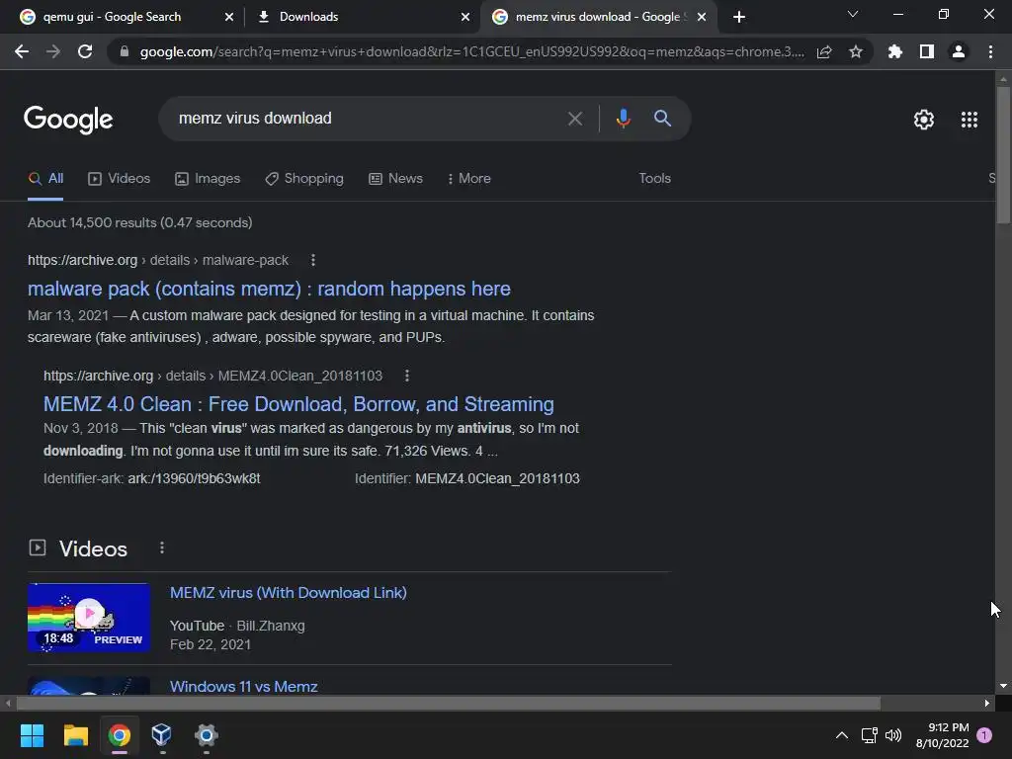Open the Chrome extensions puzzle icon

pos(895,51)
